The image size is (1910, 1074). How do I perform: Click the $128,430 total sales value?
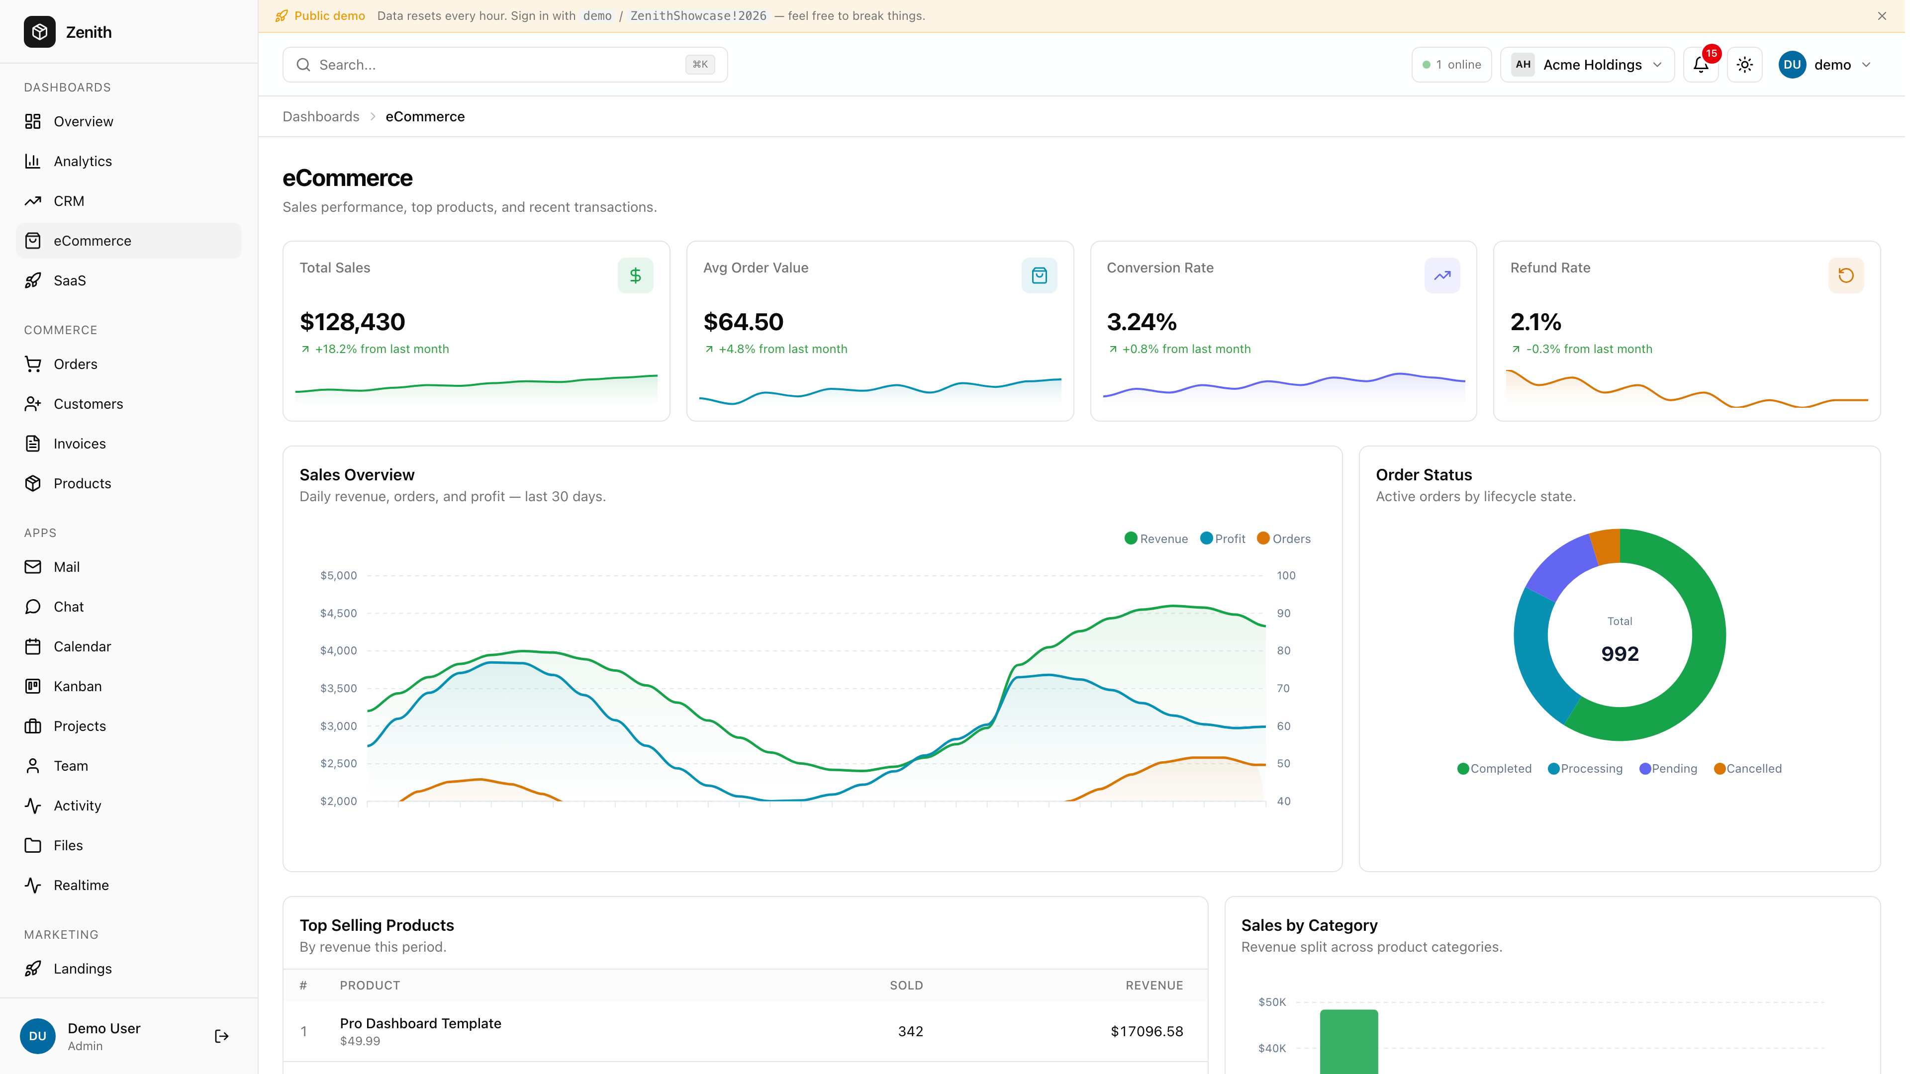click(353, 322)
